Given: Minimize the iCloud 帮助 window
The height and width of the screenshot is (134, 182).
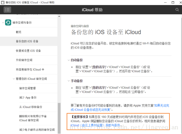Looking at the screenshot, I should coord(165,2).
